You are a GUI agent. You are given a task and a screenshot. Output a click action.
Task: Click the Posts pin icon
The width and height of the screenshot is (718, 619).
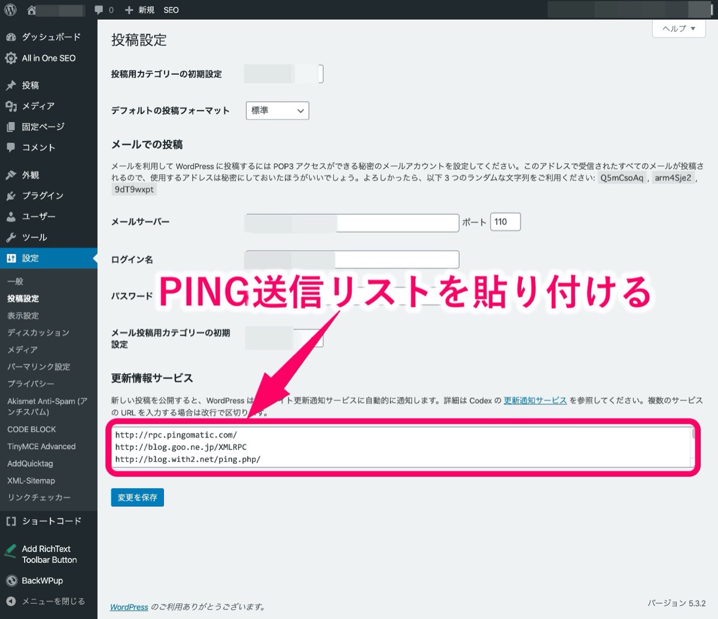point(11,86)
